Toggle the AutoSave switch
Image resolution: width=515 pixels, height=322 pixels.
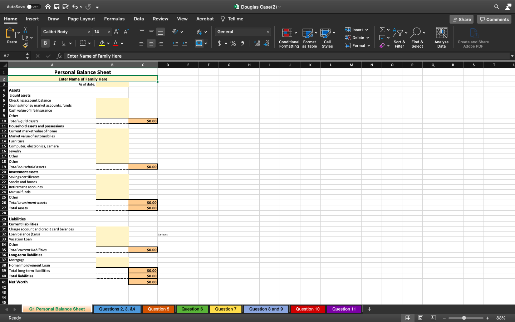click(34, 7)
